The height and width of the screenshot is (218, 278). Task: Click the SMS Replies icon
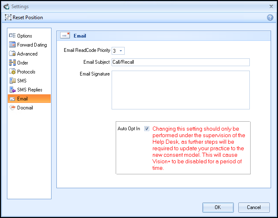12,90
